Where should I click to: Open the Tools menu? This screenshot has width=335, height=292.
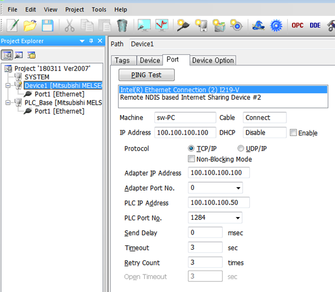[x=99, y=10]
